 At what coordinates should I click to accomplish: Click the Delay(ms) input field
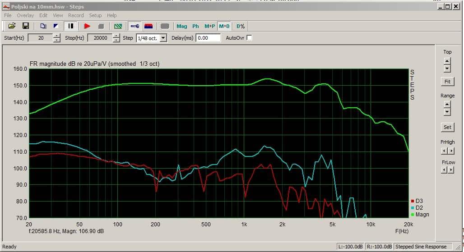tap(208, 38)
